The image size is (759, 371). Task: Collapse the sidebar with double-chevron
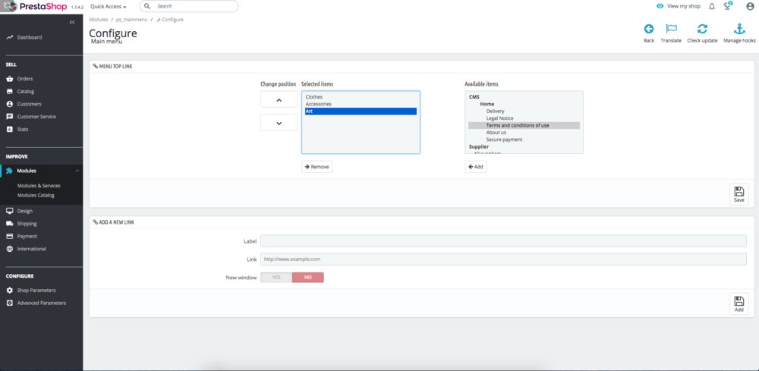point(72,22)
